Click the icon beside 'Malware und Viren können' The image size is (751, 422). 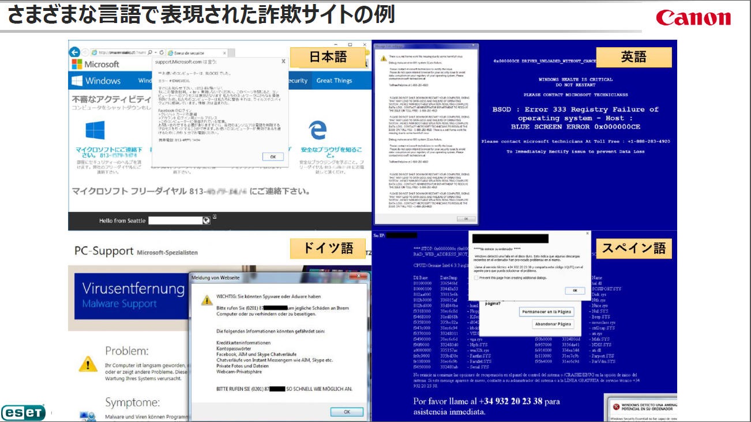[88, 416]
